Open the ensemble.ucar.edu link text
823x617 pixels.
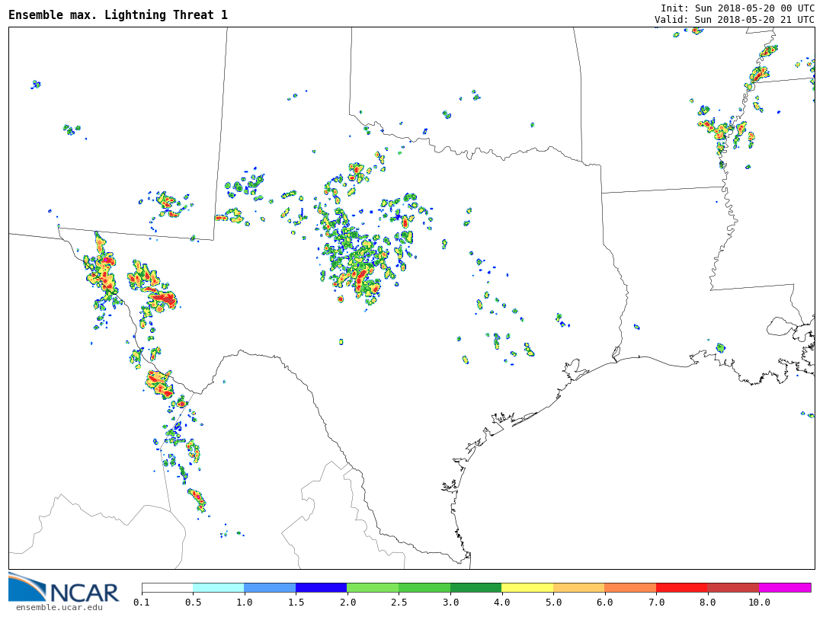coord(59,608)
